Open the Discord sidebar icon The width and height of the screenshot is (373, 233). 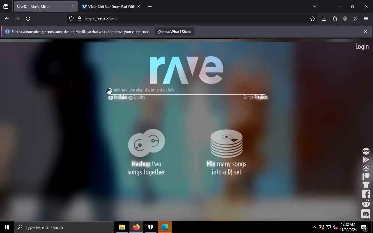pyautogui.click(x=366, y=214)
